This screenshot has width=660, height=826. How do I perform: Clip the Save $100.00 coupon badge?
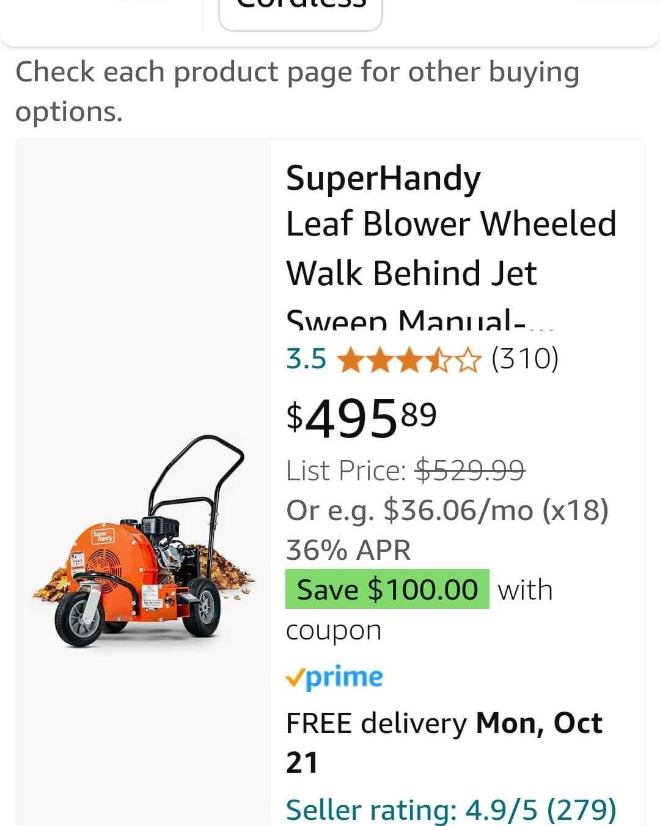click(387, 589)
